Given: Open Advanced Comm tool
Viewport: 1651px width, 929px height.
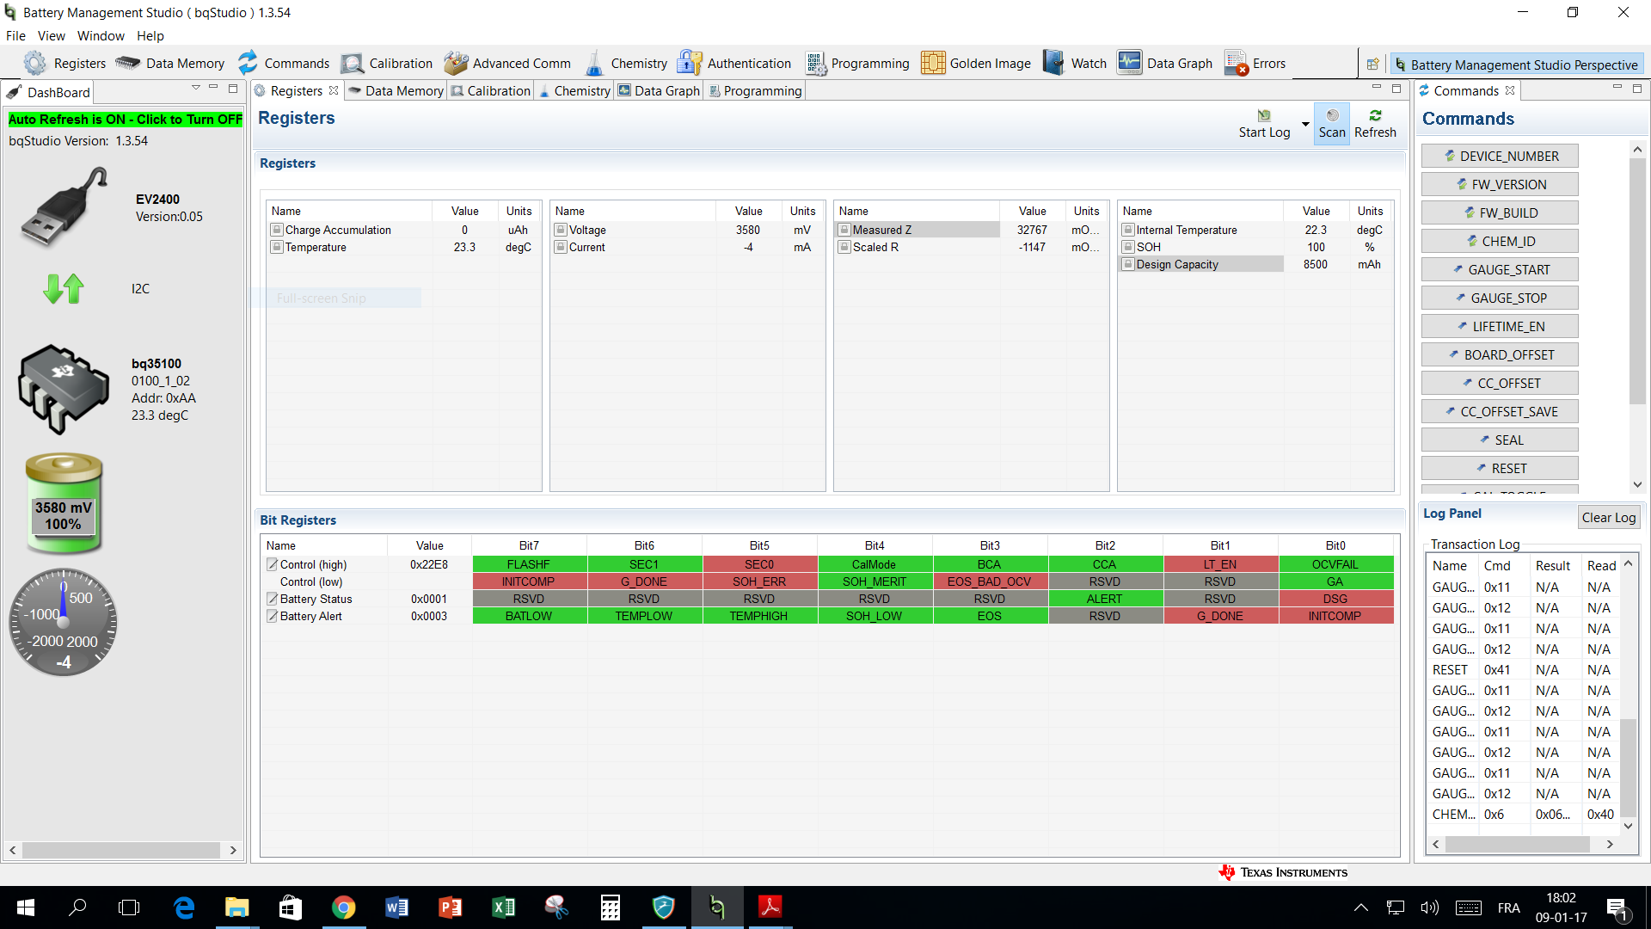Looking at the screenshot, I should [x=507, y=63].
